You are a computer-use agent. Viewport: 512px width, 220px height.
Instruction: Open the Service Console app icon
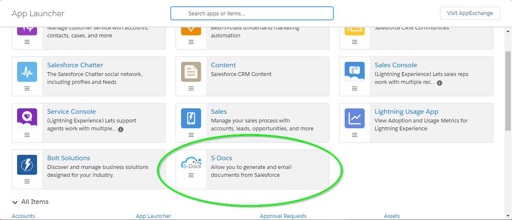click(27, 118)
